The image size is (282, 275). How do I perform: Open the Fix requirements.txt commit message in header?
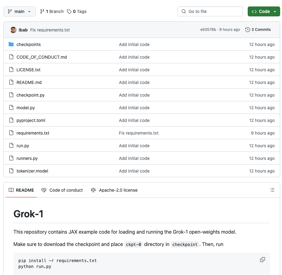click(x=50, y=30)
